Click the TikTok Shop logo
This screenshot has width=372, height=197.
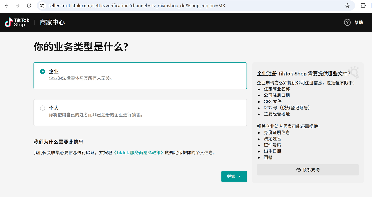pyautogui.click(x=17, y=22)
